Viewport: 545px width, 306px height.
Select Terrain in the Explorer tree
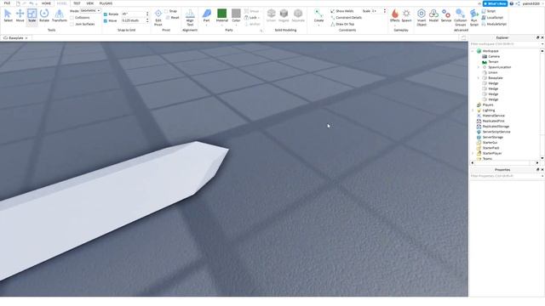click(x=493, y=62)
